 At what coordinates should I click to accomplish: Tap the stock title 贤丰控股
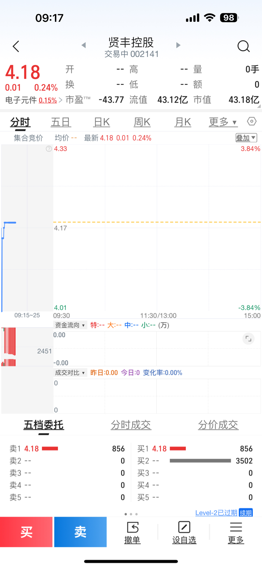click(x=131, y=42)
